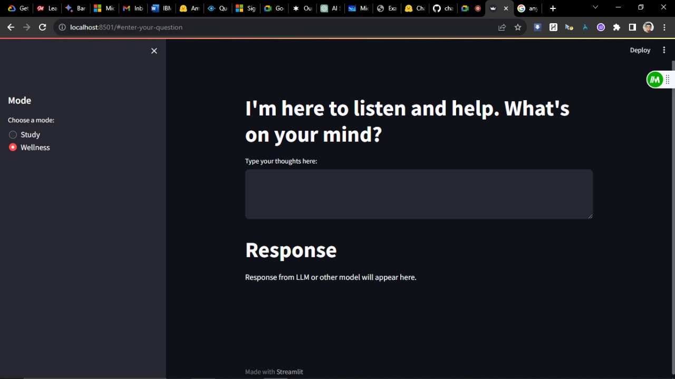Image resolution: width=675 pixels, height=379 pixels.
Task: Switch to the 'Lea' tab
Action: coord(47,8)
